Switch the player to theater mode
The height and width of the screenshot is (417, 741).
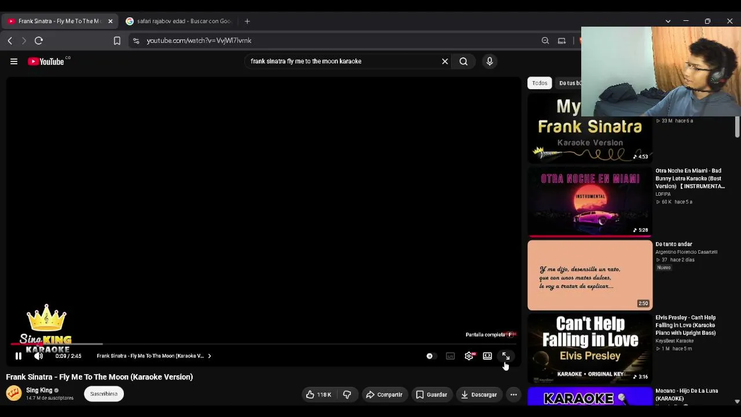pyautogui.click(x=487, y=356)
